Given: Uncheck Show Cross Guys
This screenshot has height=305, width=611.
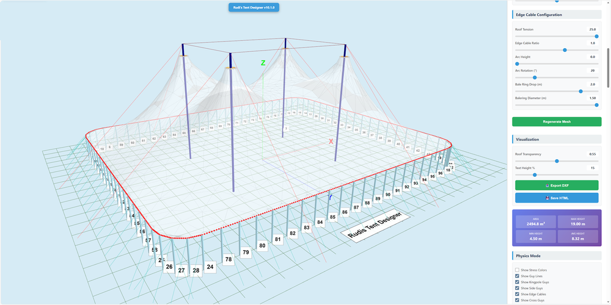Looking at the screenshot, I should click(x=517, y=300).
